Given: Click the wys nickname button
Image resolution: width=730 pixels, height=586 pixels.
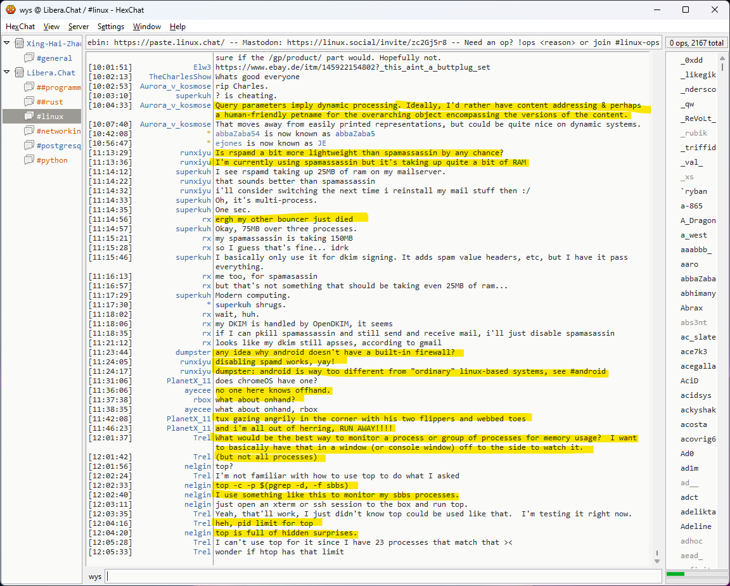Looking at the screenshot, I should click(95, 576).
